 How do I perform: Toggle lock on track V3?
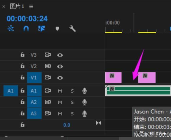[22, 55]
